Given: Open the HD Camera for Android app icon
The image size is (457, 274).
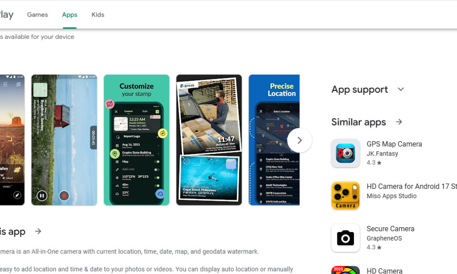Looking at the screenshot, I should coord(345,196).
